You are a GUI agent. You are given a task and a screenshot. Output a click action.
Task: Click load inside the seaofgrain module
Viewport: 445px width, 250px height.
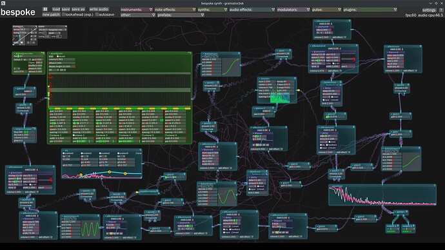pyautogui.click(x=51, y=56)
